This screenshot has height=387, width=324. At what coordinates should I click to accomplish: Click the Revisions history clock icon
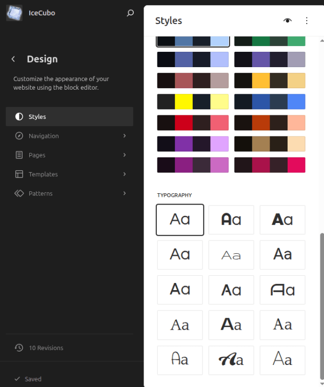pyautogui.click(x=19, y=348)
